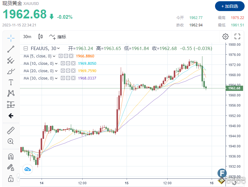Enter fullscreen chart mode

237,37
